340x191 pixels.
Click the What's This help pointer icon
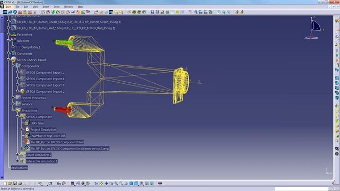coord(50,184)
